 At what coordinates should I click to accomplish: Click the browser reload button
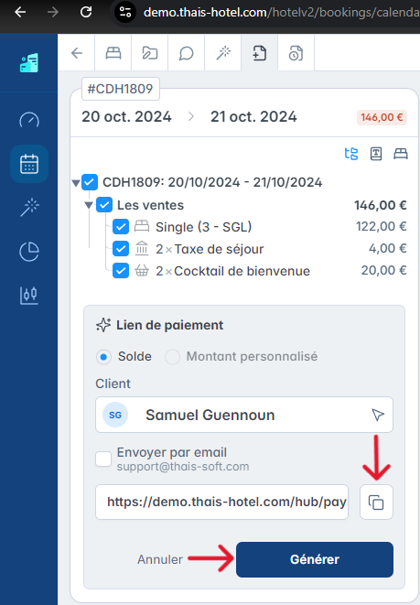[86, 12]
